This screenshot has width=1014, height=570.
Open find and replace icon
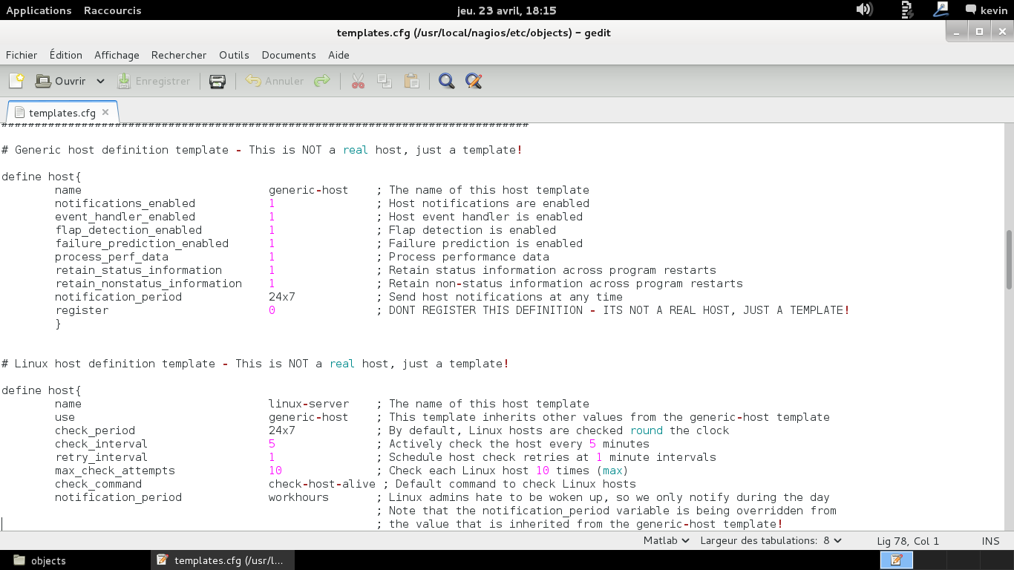click(x=474, y=81)
